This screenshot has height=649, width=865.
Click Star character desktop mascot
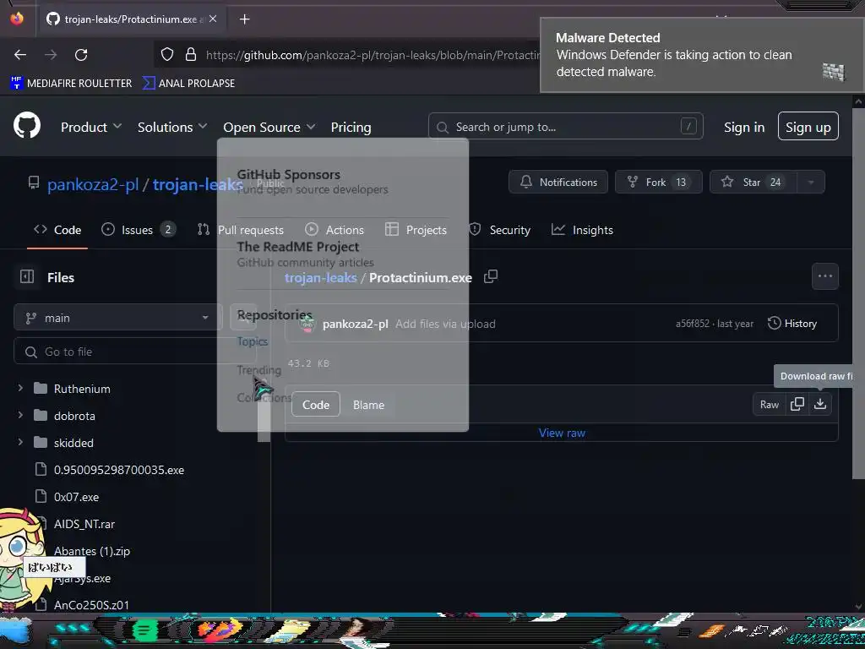coord(21,559)
